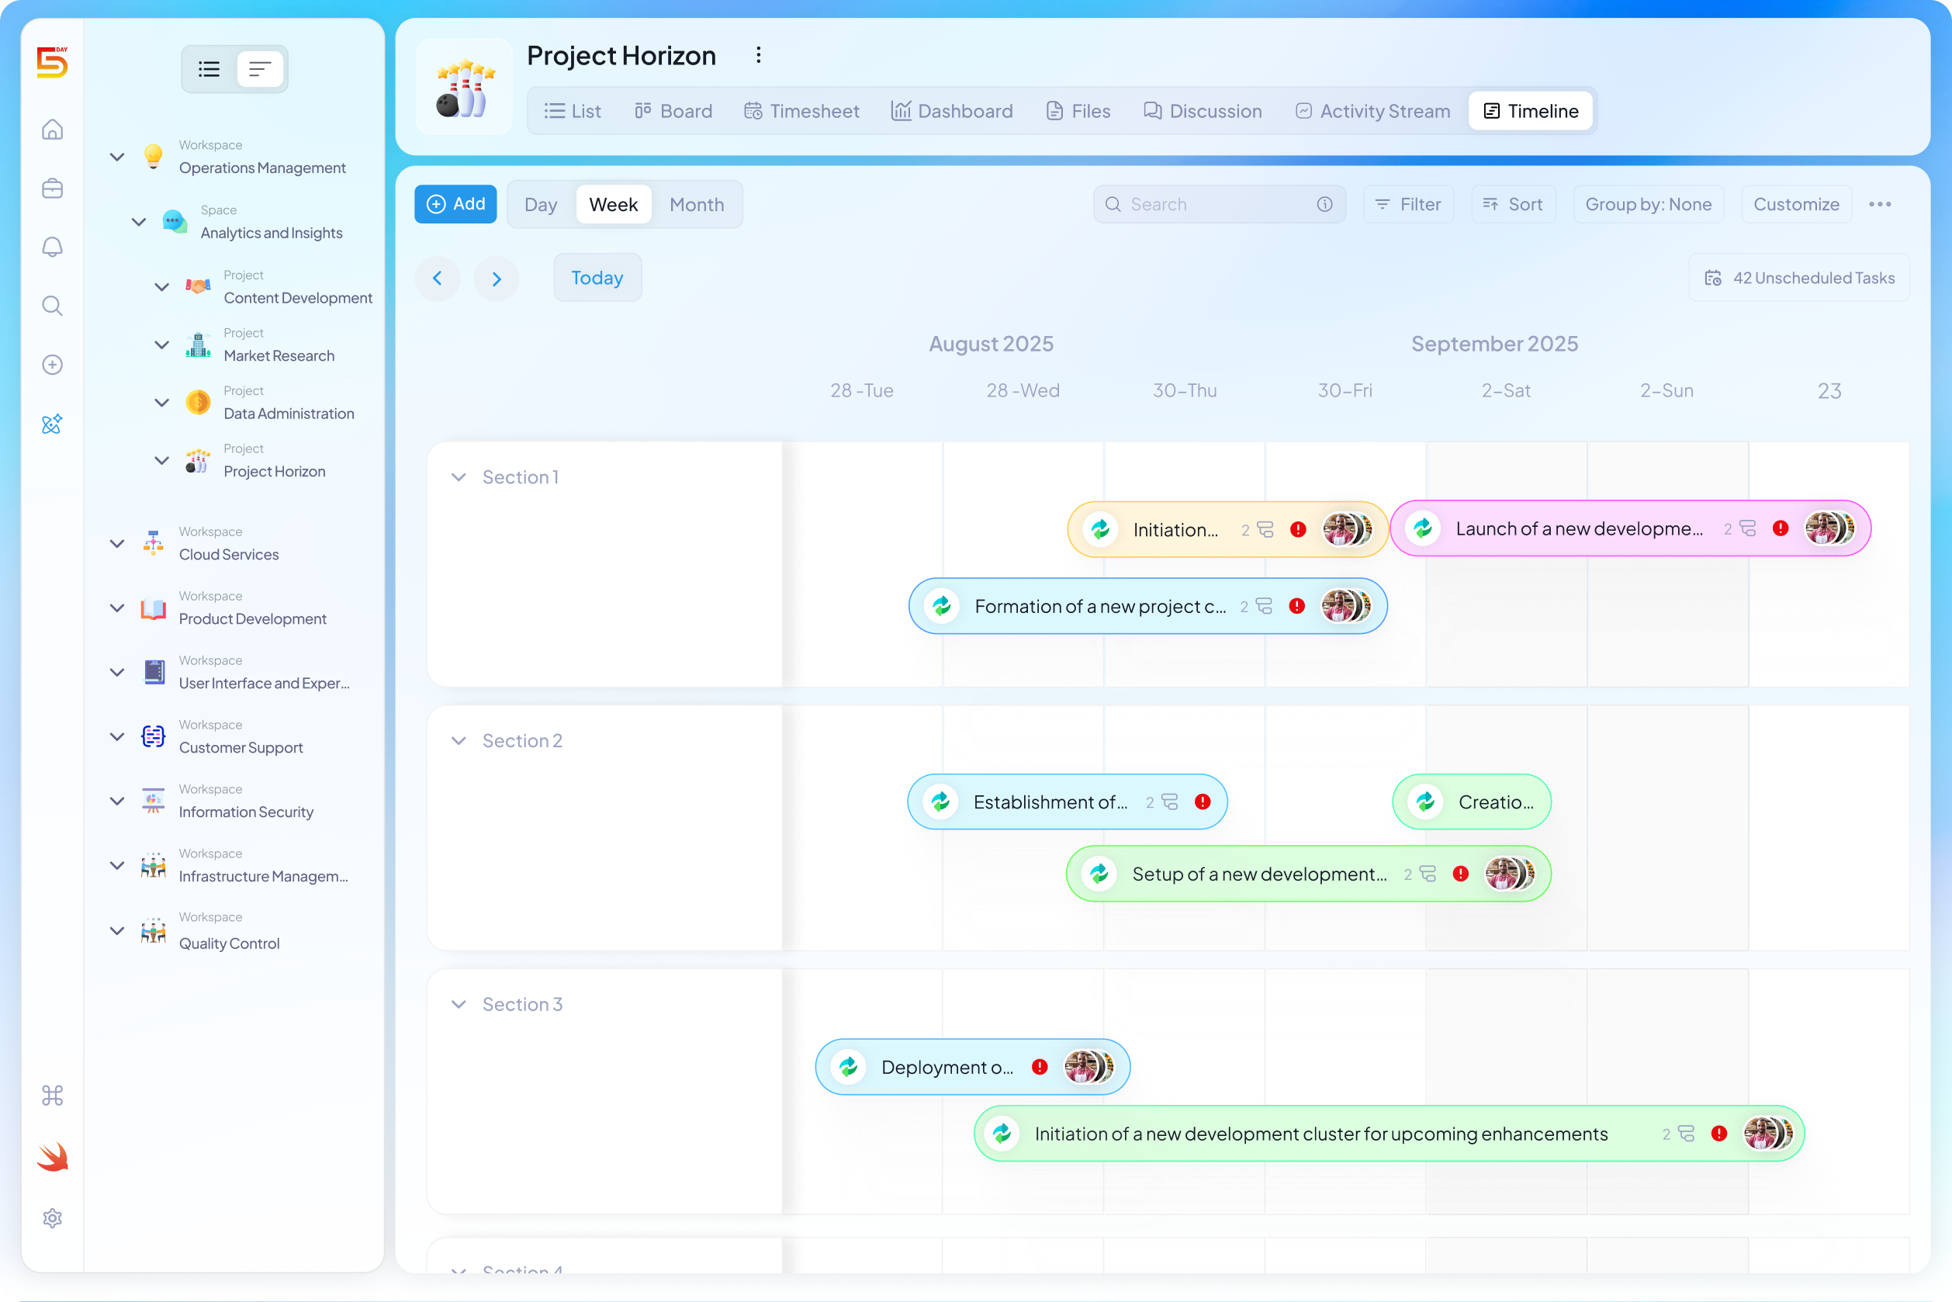Click the search icon in the left sidebar
The width and height of the screenshot is (1952, 1302).
coord(51,306)
